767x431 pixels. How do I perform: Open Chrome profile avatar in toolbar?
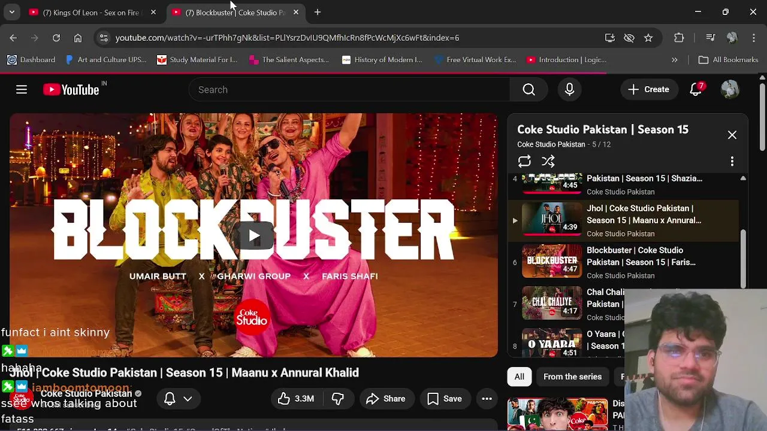732,38
